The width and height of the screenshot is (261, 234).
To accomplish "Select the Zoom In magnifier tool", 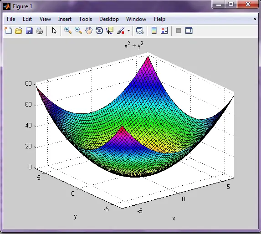I will (x=68, y=31).
